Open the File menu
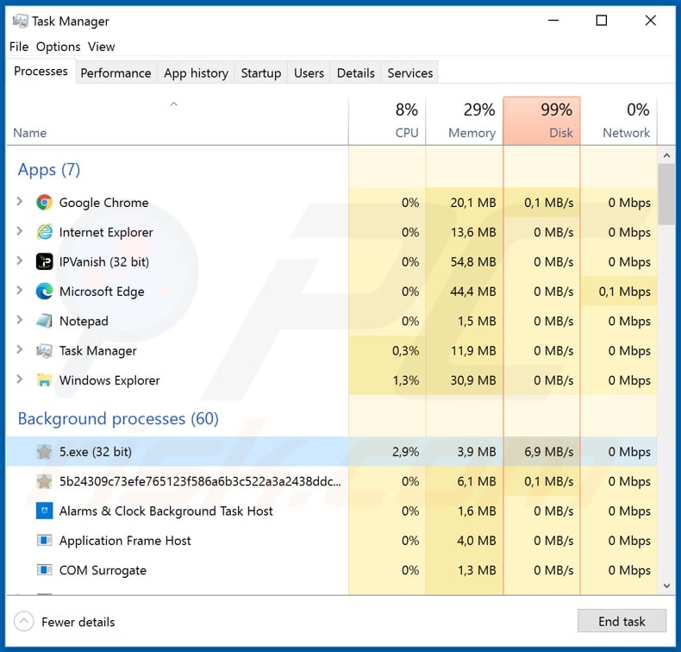Screen dimensions: 681x652 coord(19,47)
